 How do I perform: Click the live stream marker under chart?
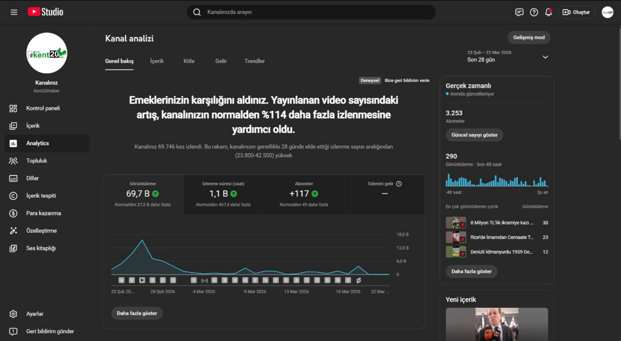point(204,280)
